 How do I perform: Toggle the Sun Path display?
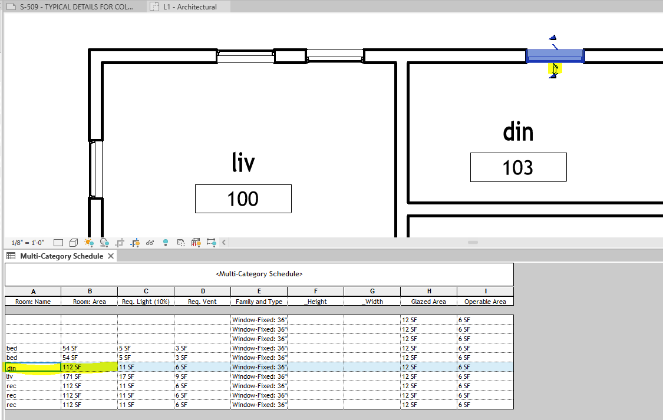pyautogui.click(x=88, y=242)
